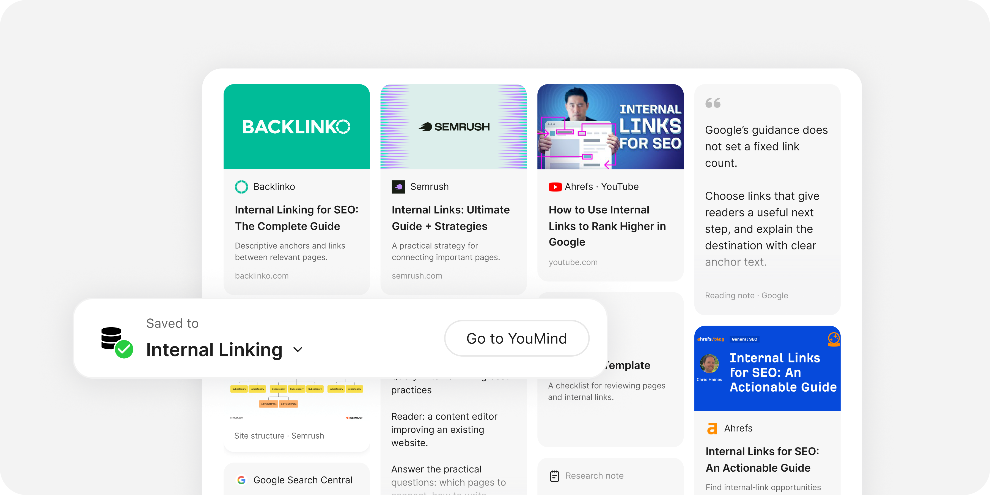Click the Research note clipboard icon
This screenshot has height=495, width=990.
coord(555,476)
